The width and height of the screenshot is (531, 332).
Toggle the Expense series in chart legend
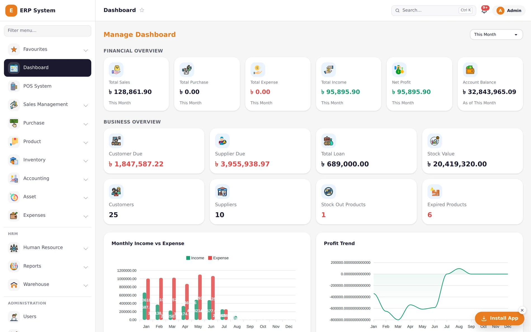click(x=218, y=258)
